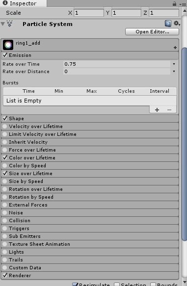The width and height of the screenshot is (187, 286).
Task: Remove a burst with the minus button
Action: [x=169, y=110]
